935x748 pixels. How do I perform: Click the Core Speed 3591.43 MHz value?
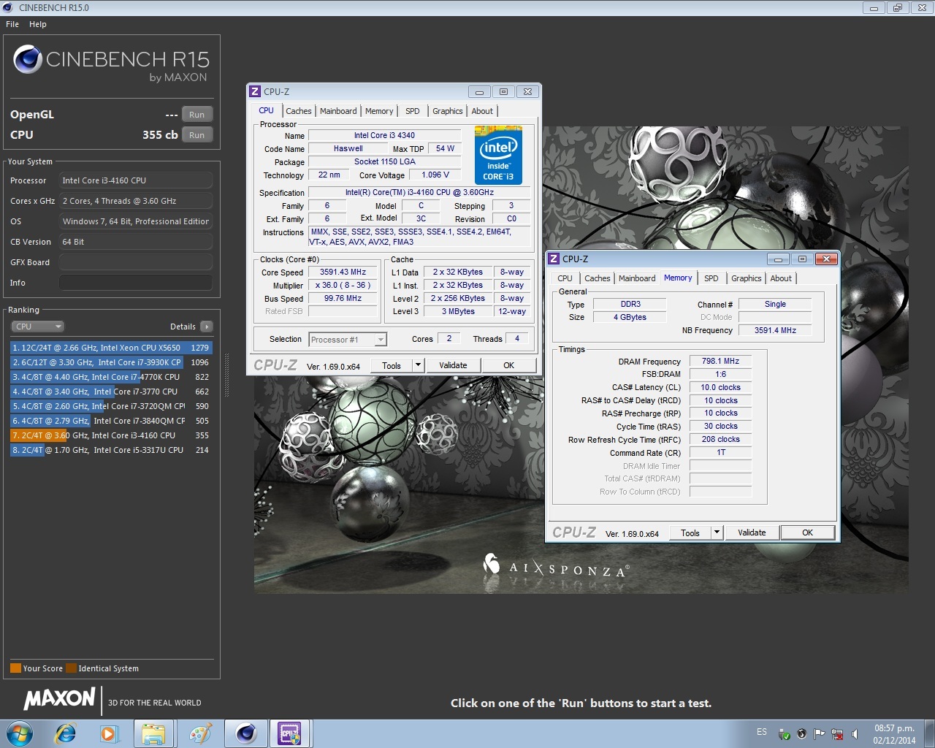coord(343,272)
